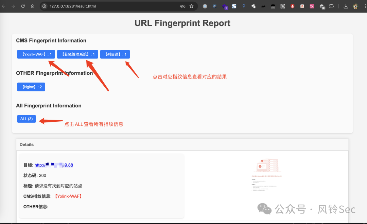The image size is (367, 224).
Task: Open the browser three-dot menu
Action: point(364,6)
